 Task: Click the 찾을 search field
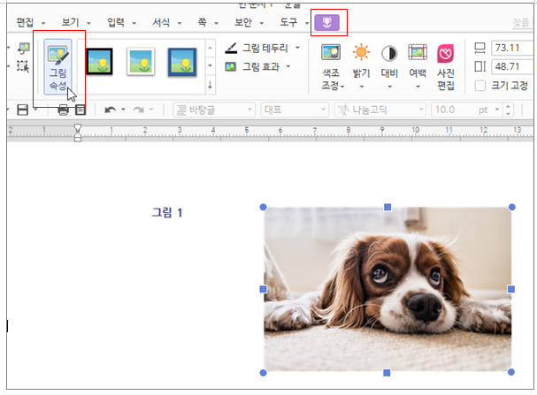click(522, 23)
